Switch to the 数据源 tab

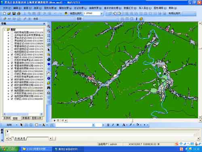(x=26, y=118)
